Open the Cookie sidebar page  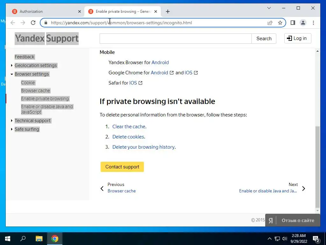coord(28,83)
